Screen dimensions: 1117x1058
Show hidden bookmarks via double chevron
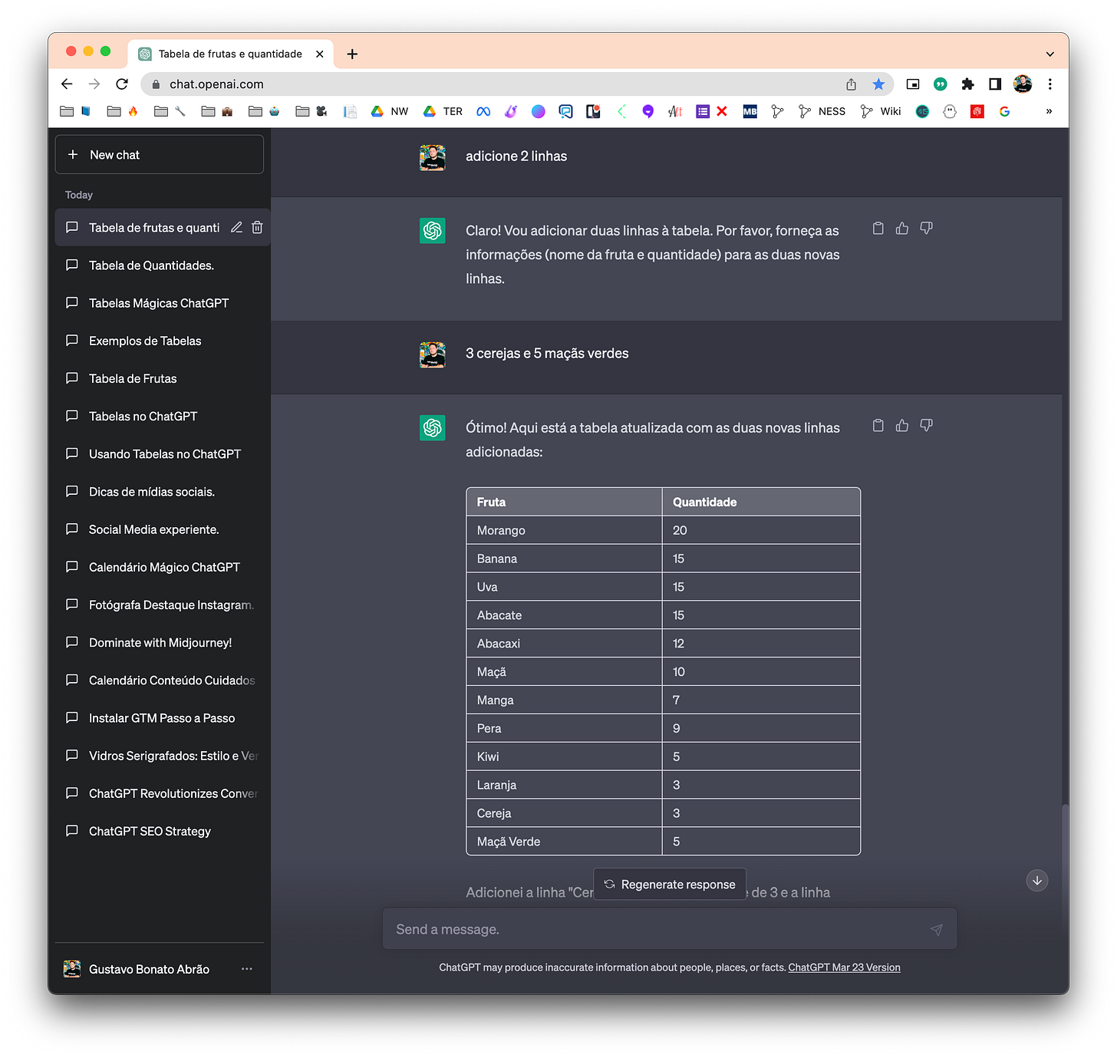(1049, 111)
